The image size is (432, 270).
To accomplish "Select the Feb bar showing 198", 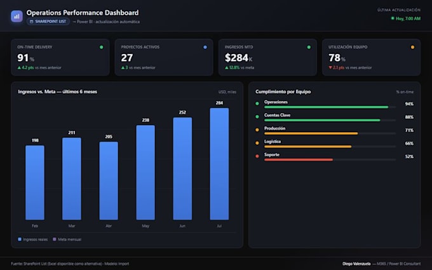I will [35, 183].
